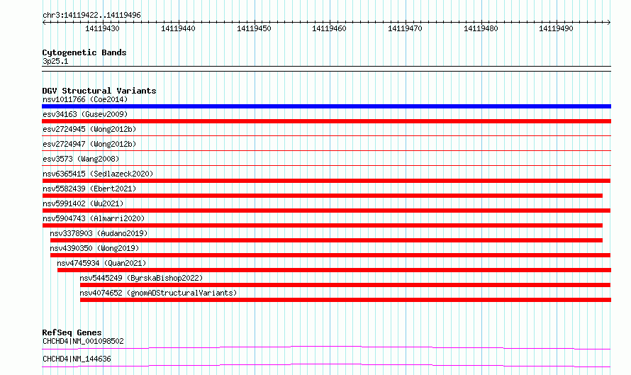Click ruler position 14119470
Viewport: 631px width, 375px height.
pos(405,28)
